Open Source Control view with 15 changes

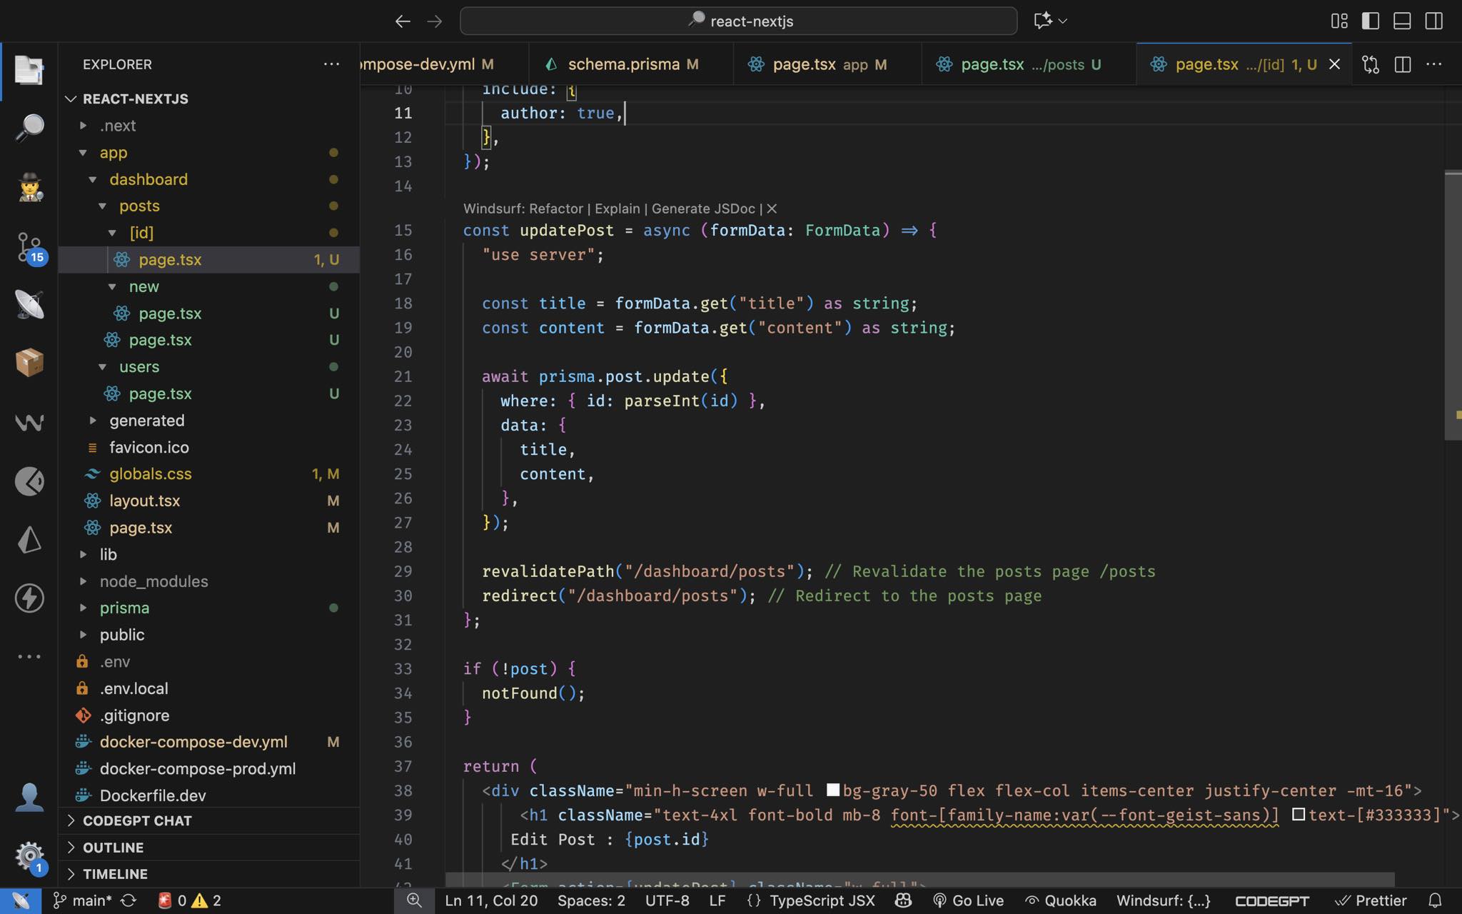pos(29,248)
